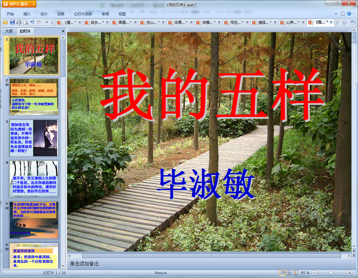Screen dimensions: 358x278
Task: Undo the last action
Action: tap(32, 22)
